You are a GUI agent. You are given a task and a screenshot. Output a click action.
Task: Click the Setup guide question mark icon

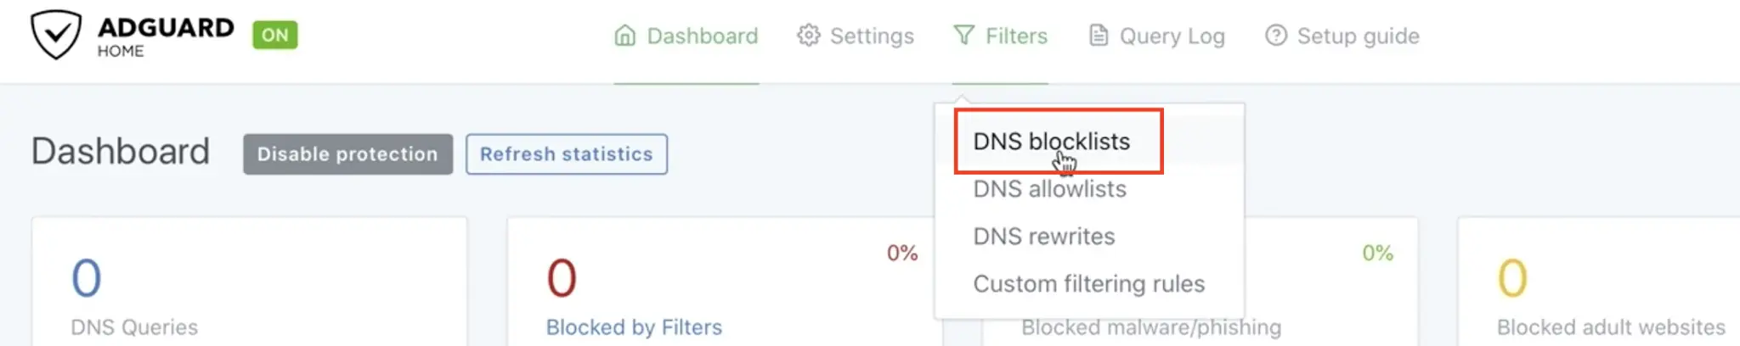click(x=1275, y=36)
